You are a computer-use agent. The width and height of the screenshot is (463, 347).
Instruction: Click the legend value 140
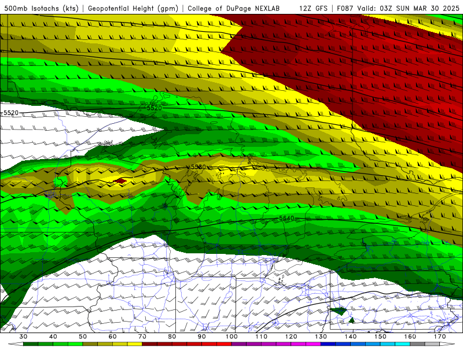pos(351,337)
